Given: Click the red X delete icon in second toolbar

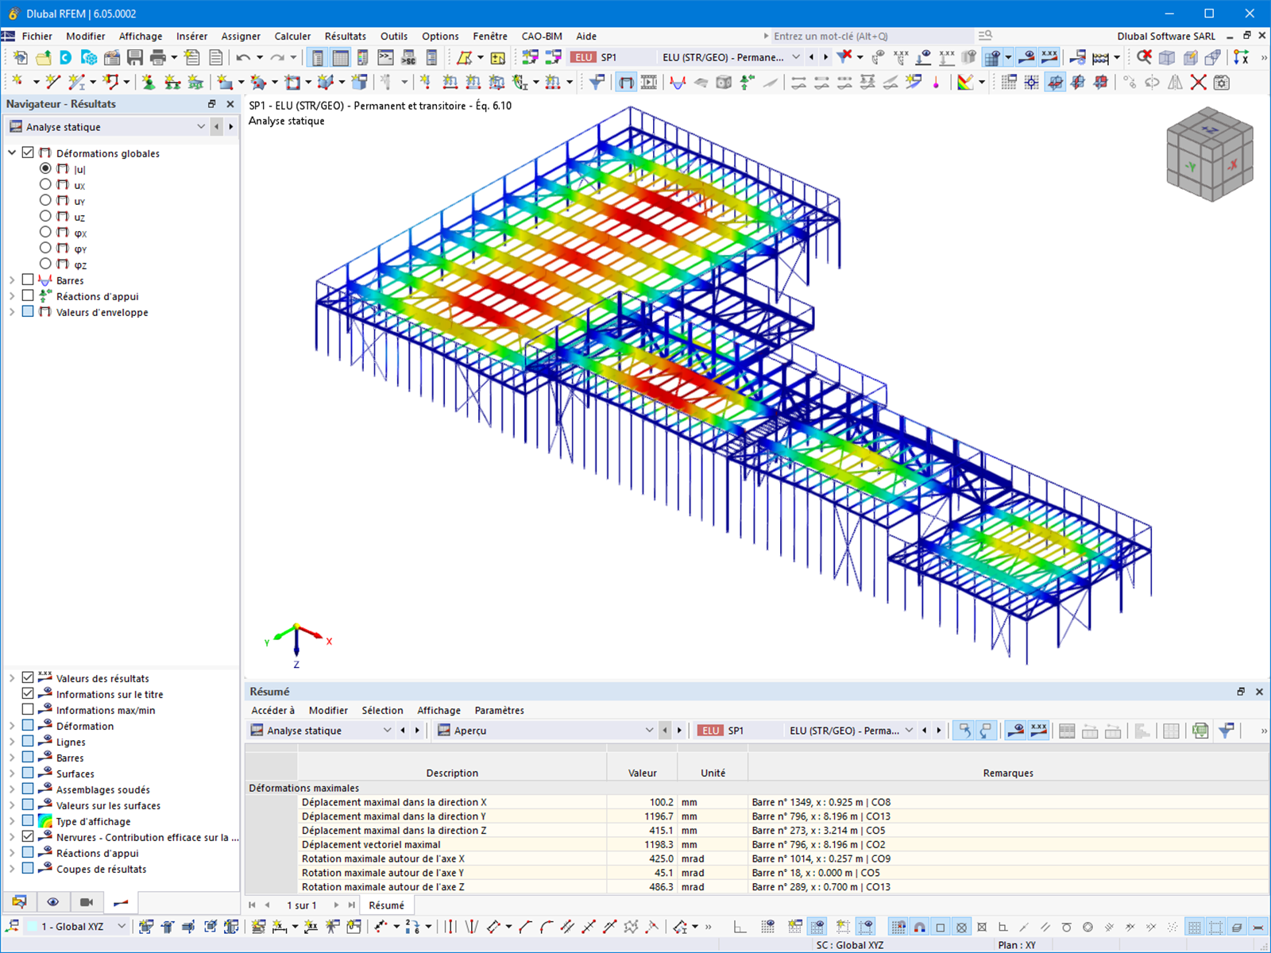Looking at the screenshot, I should tap(1198, 82).
